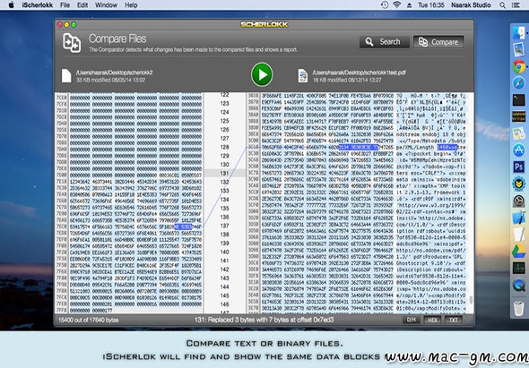The image size is (529, 368).
Task: Click the 'Replaced 3 bytes with 7 bytes' status message
Action: tap(264, 320)
